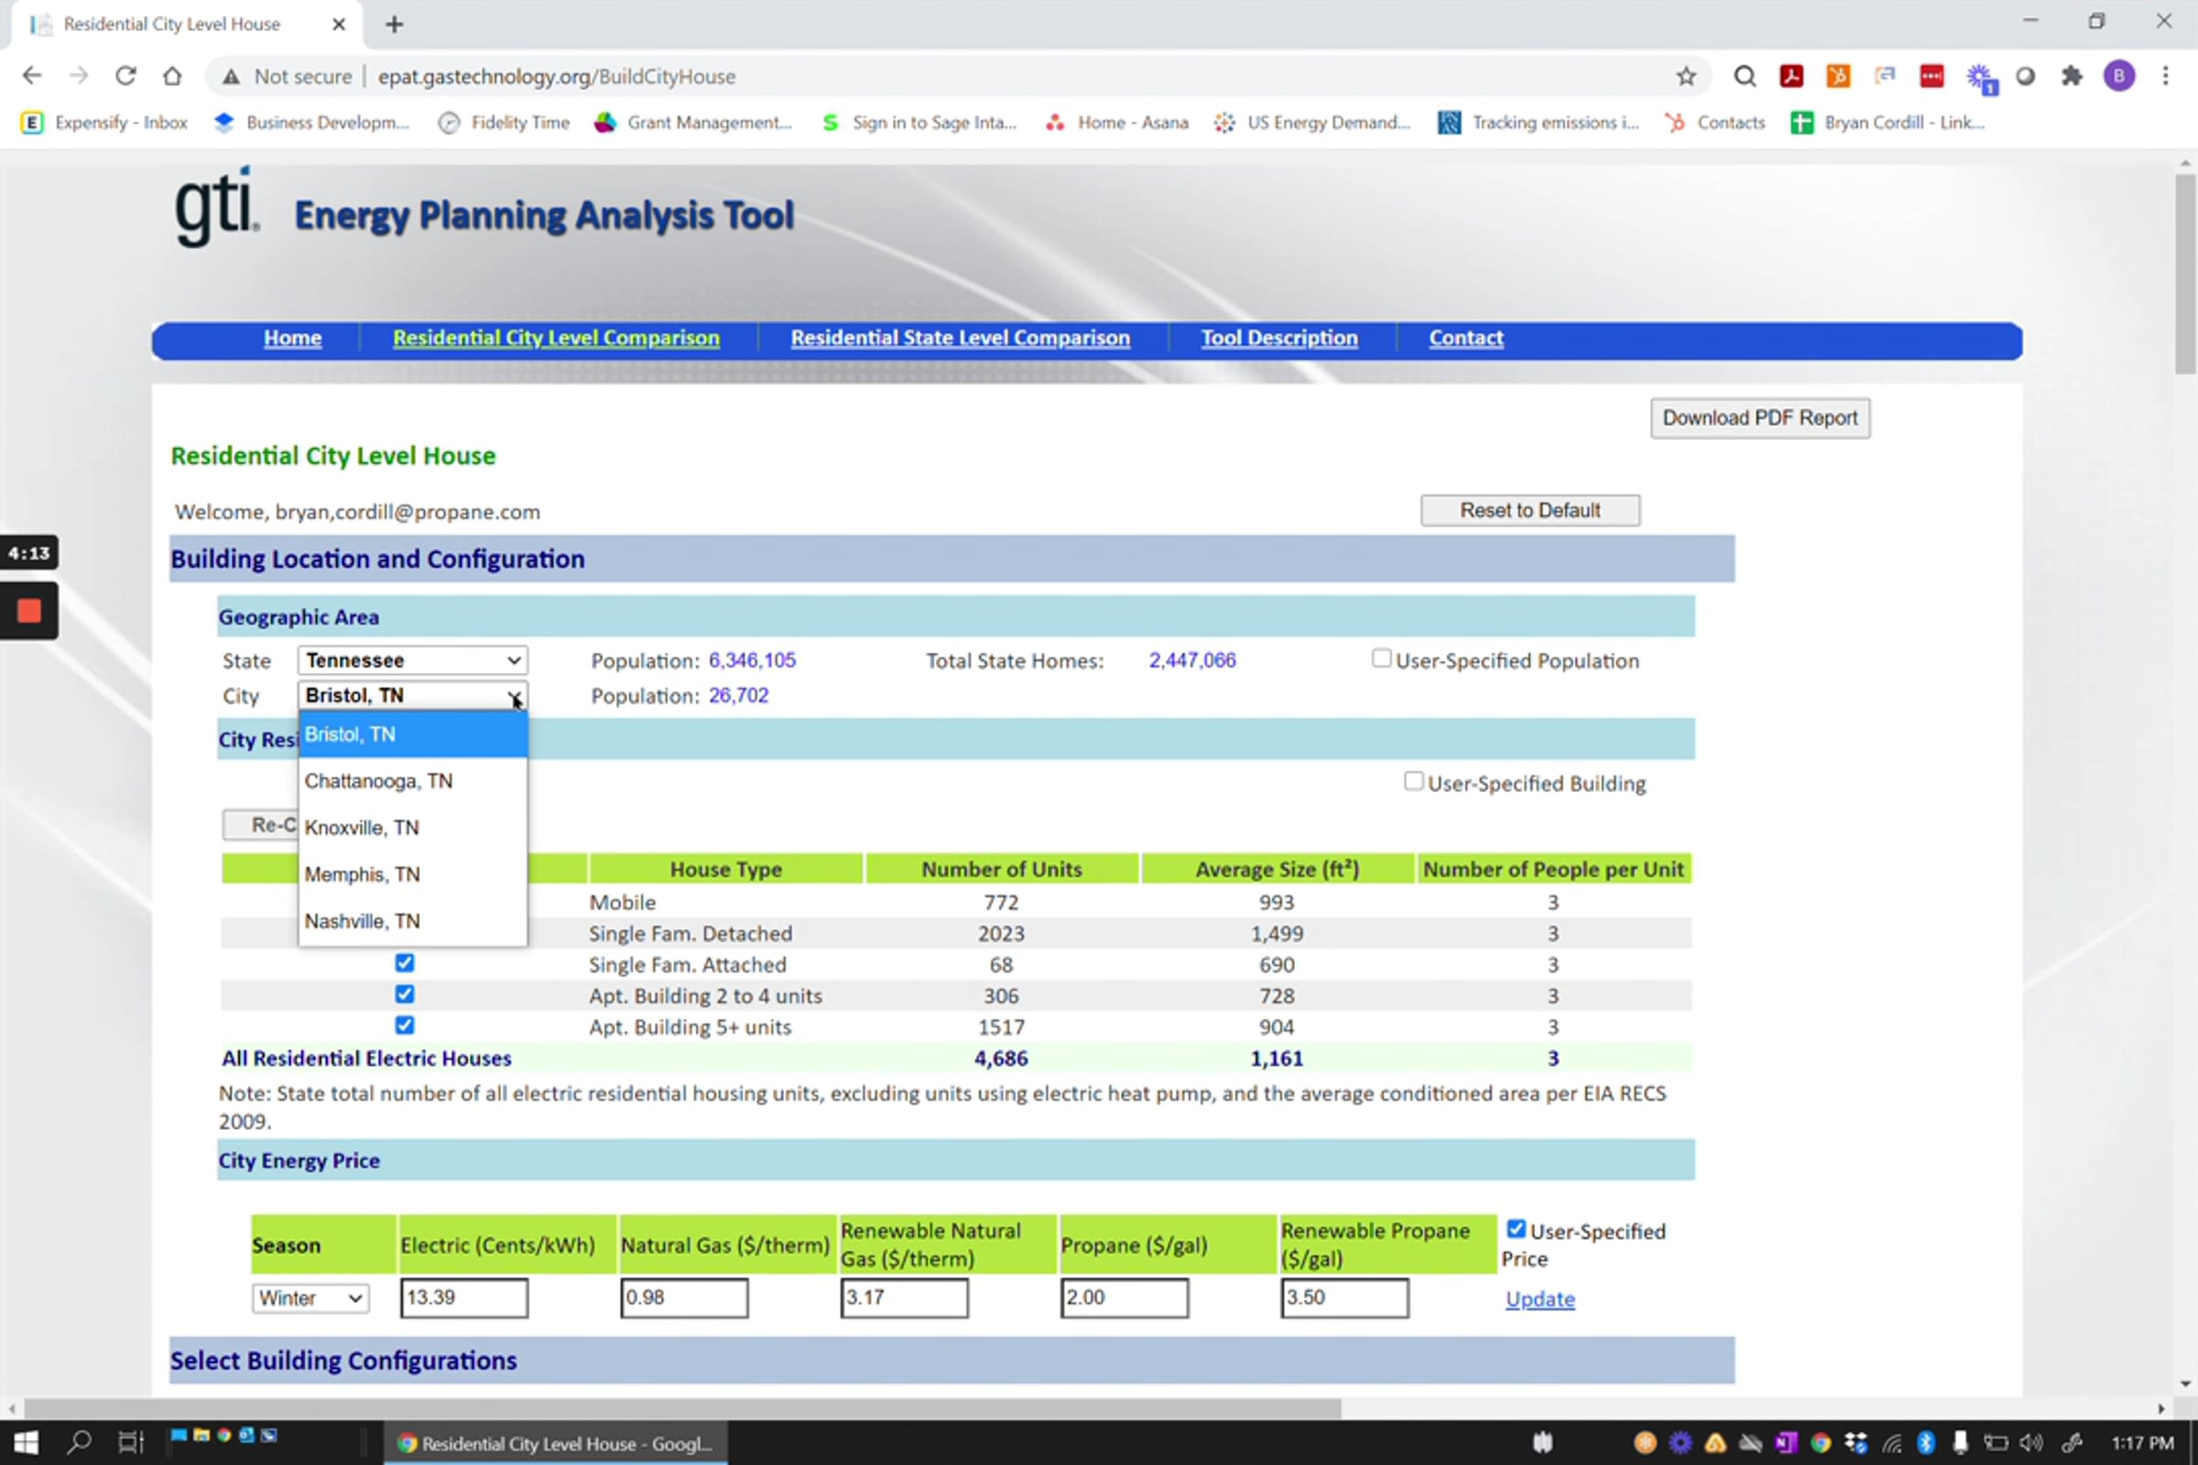Open Windows taskbar search
Viewport: 2198px width, 1465px height.
tap(80, 1443)
